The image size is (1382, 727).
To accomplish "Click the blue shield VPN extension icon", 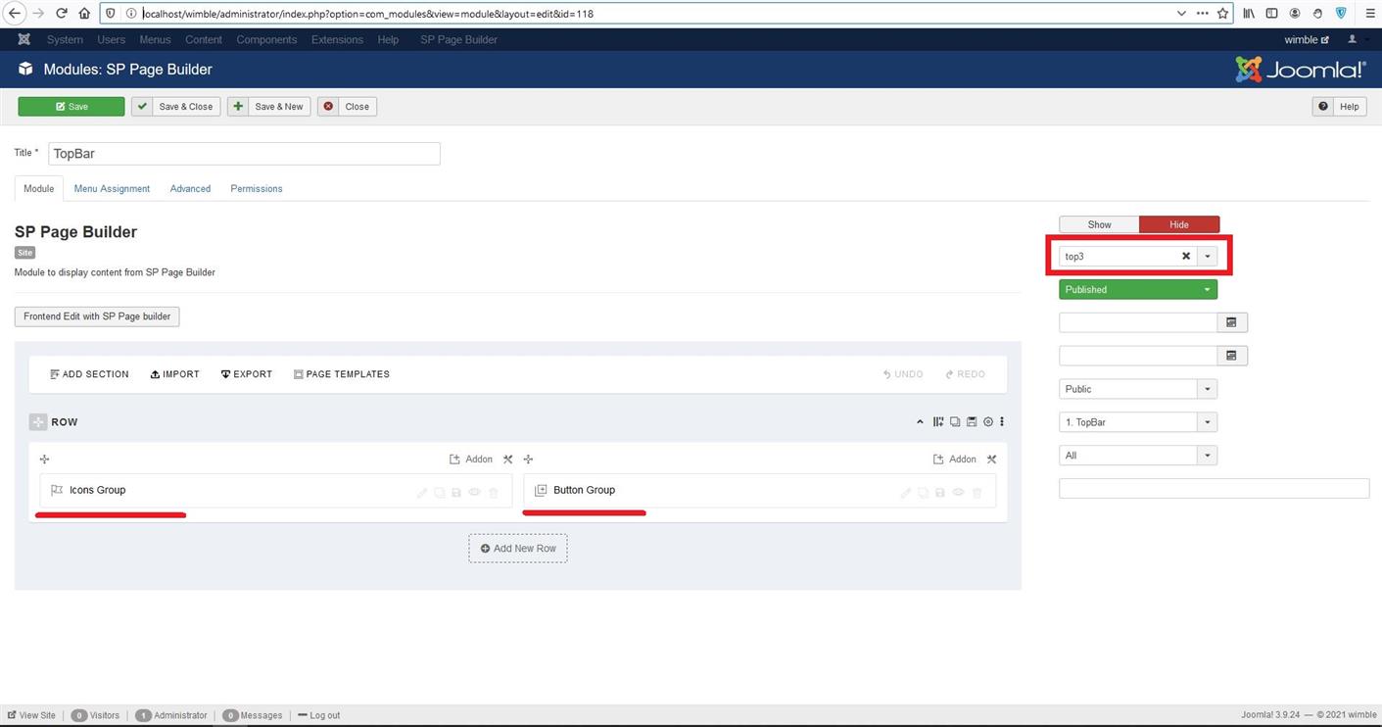I will tap(1341, 14).
